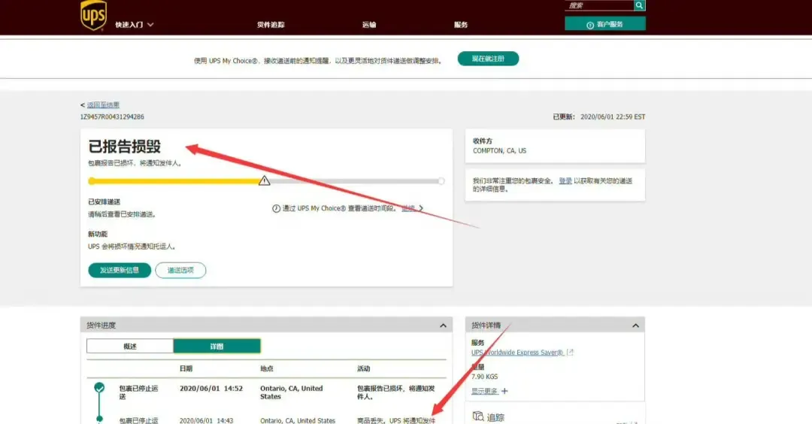Click the green checkmark status icon
Image resolution: width=812 pixels, height=424 pixels.
(x=99, y=387)
